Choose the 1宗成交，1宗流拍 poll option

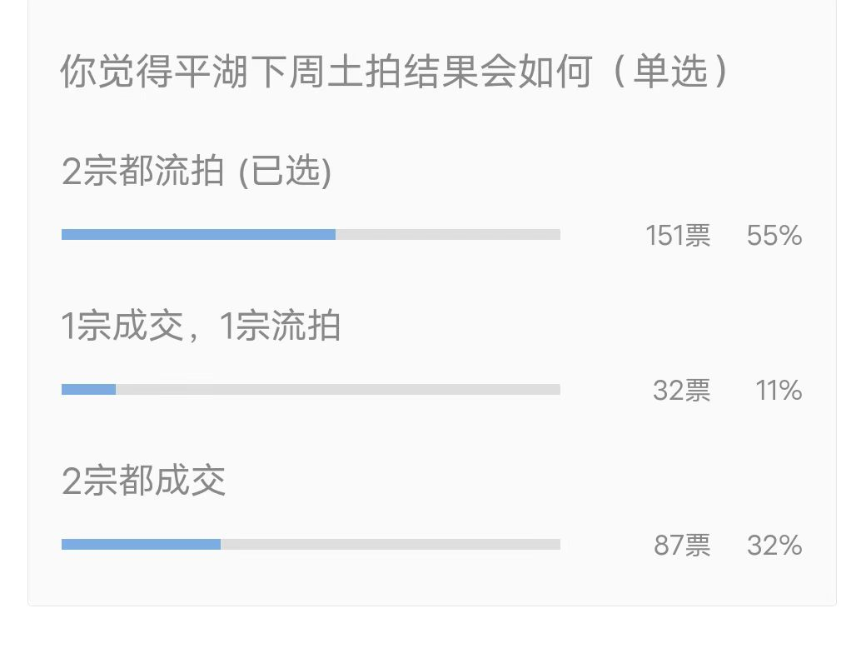[201, 326]
